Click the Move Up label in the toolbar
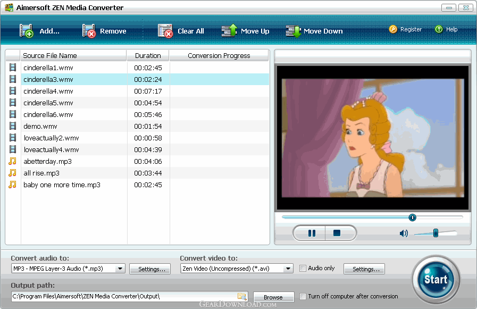 pyautogui.click(x=255, y=31)
